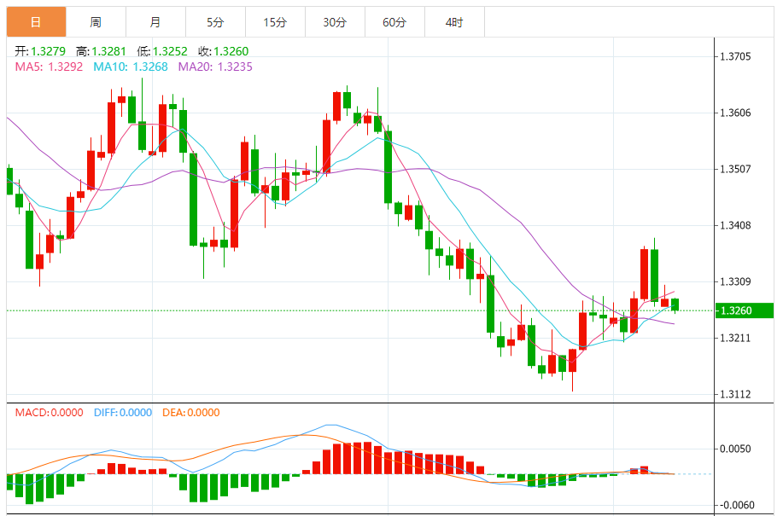Viewport: 783px width, 516px height.
Task: Click the 1.3309 price axis label
Action: pos(735,281)
